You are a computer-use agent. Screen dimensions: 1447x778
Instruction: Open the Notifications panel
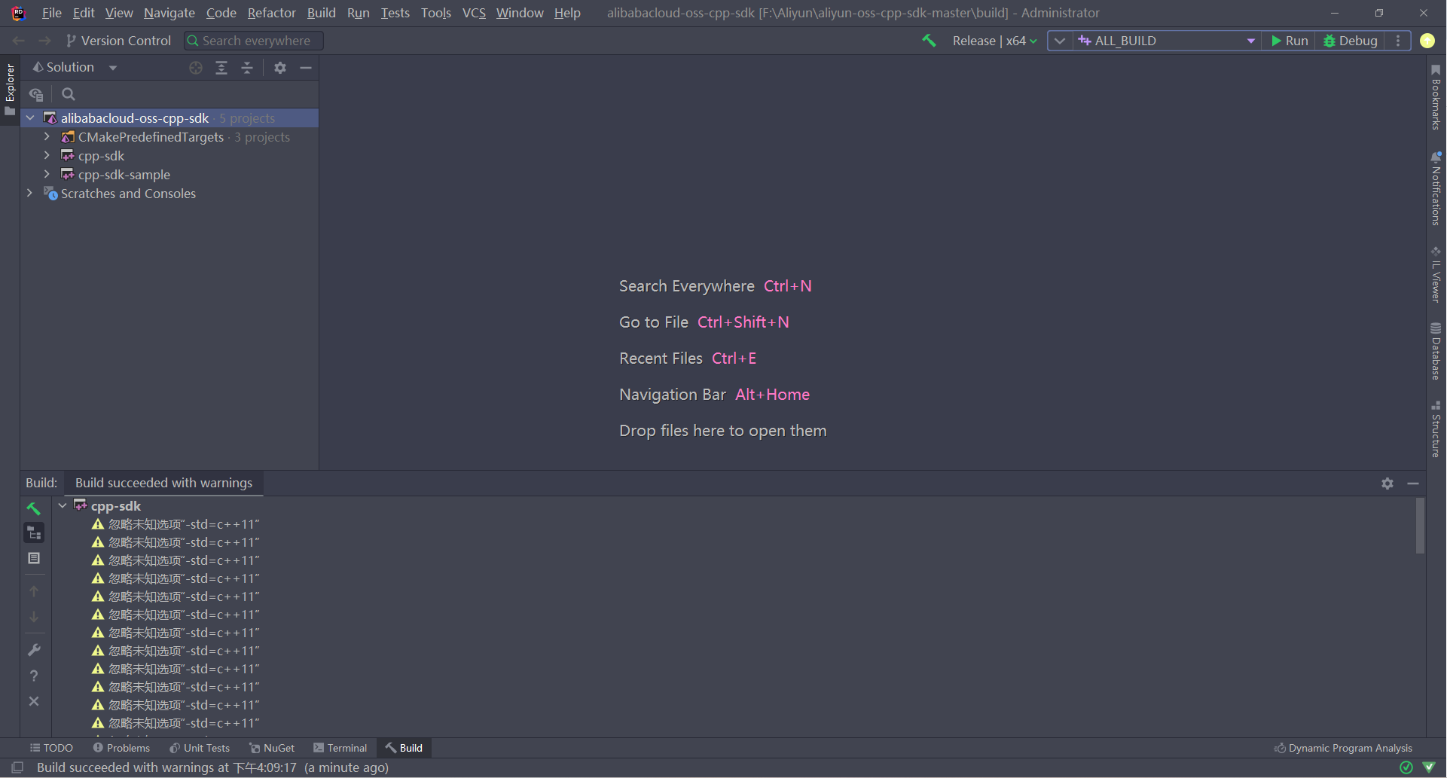pyautogui.click(x=1436, y=188)
